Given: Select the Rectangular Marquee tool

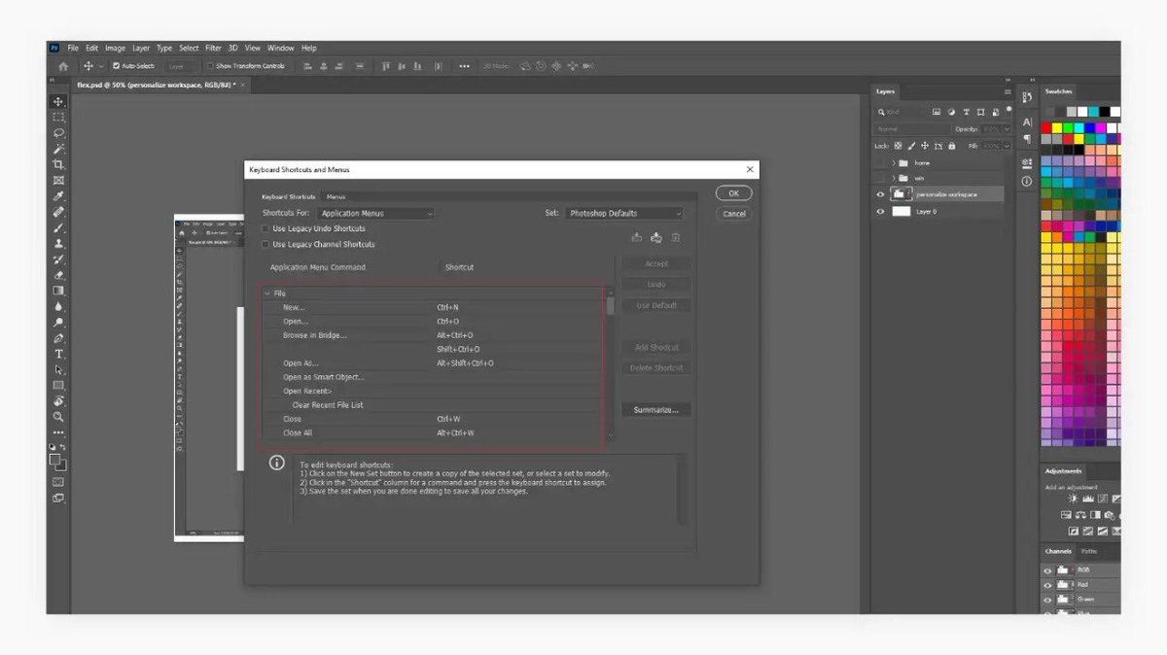Looking at the screenshot, I should coord(58,118).
